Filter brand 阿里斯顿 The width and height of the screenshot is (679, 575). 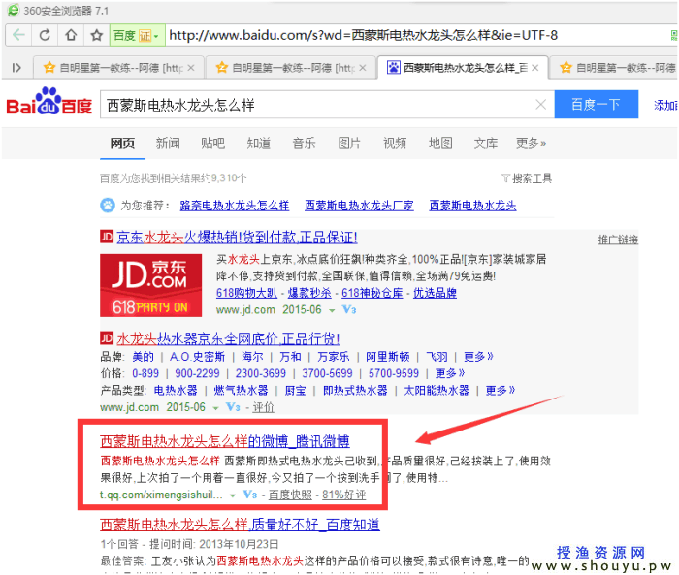click(x=388, y=357)
